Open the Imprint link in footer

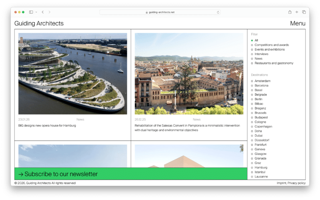tap(281, 183)
